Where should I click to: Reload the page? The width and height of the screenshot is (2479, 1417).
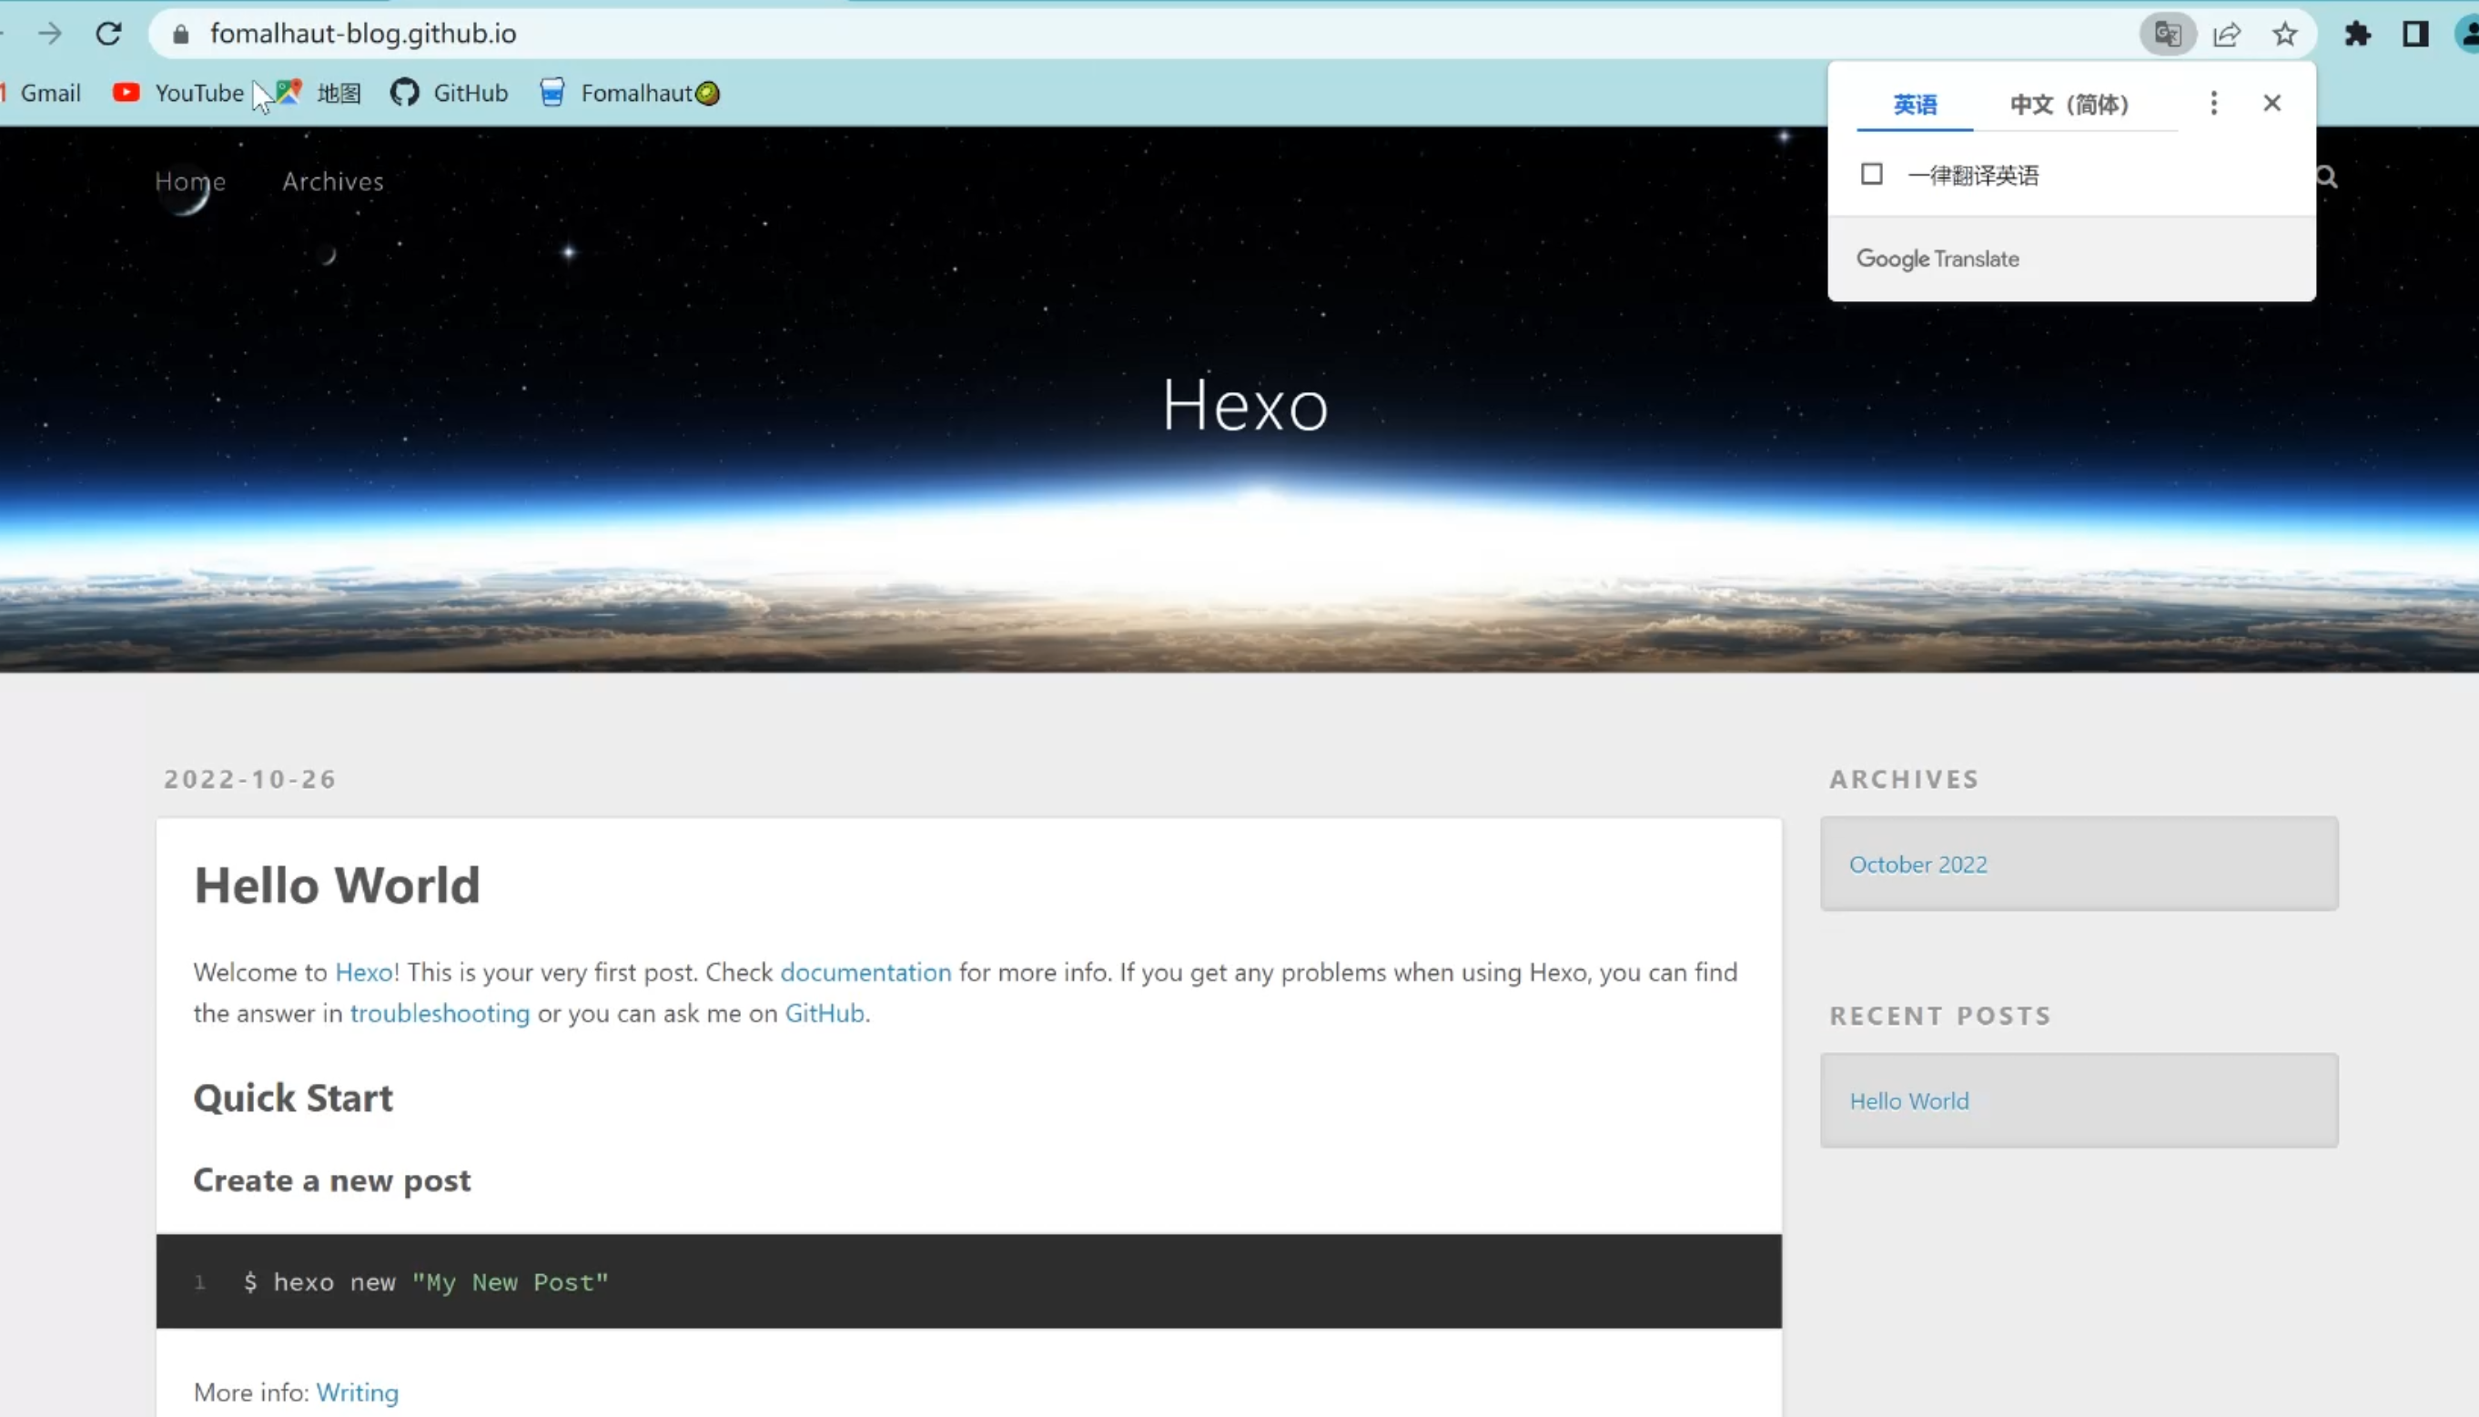[109, 34]
